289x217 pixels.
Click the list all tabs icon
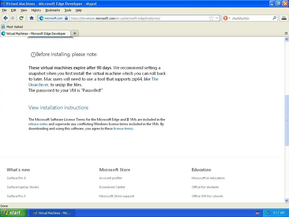click(x=286, y=33)
